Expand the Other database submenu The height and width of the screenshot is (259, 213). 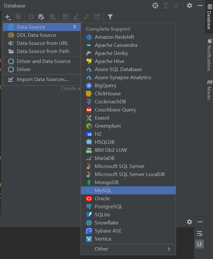pyautogui.click(x=128, y=249)
